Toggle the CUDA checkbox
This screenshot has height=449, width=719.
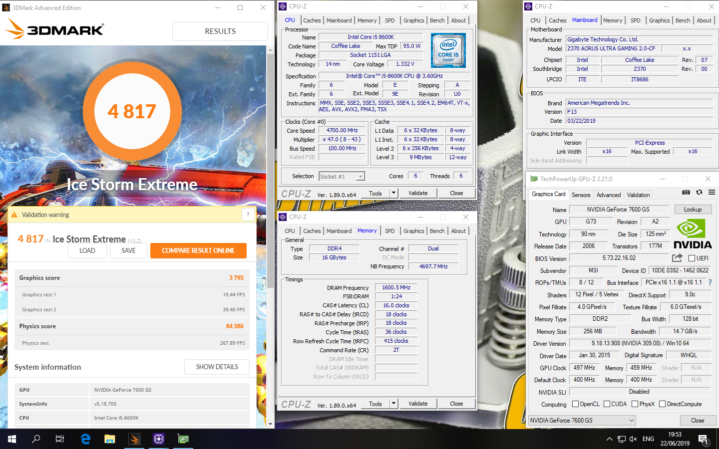pyautogui.click(x=607, y=404)
